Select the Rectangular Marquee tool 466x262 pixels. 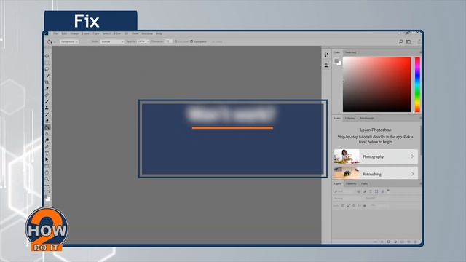point(47,63)
